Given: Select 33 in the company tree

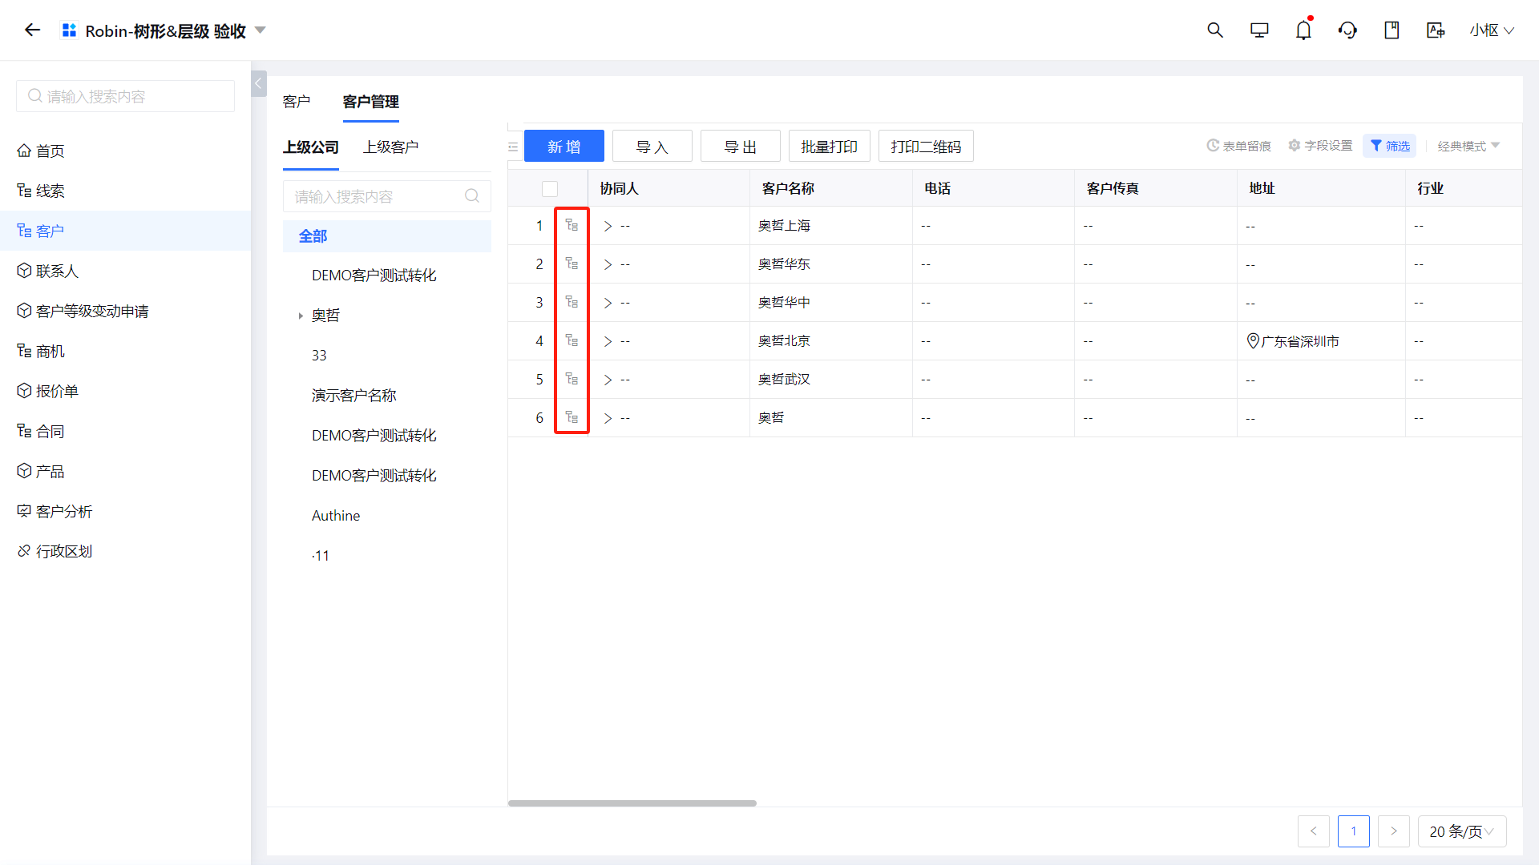Looking at the screenshot, I should pyautogui.click(x=319, y=356).
